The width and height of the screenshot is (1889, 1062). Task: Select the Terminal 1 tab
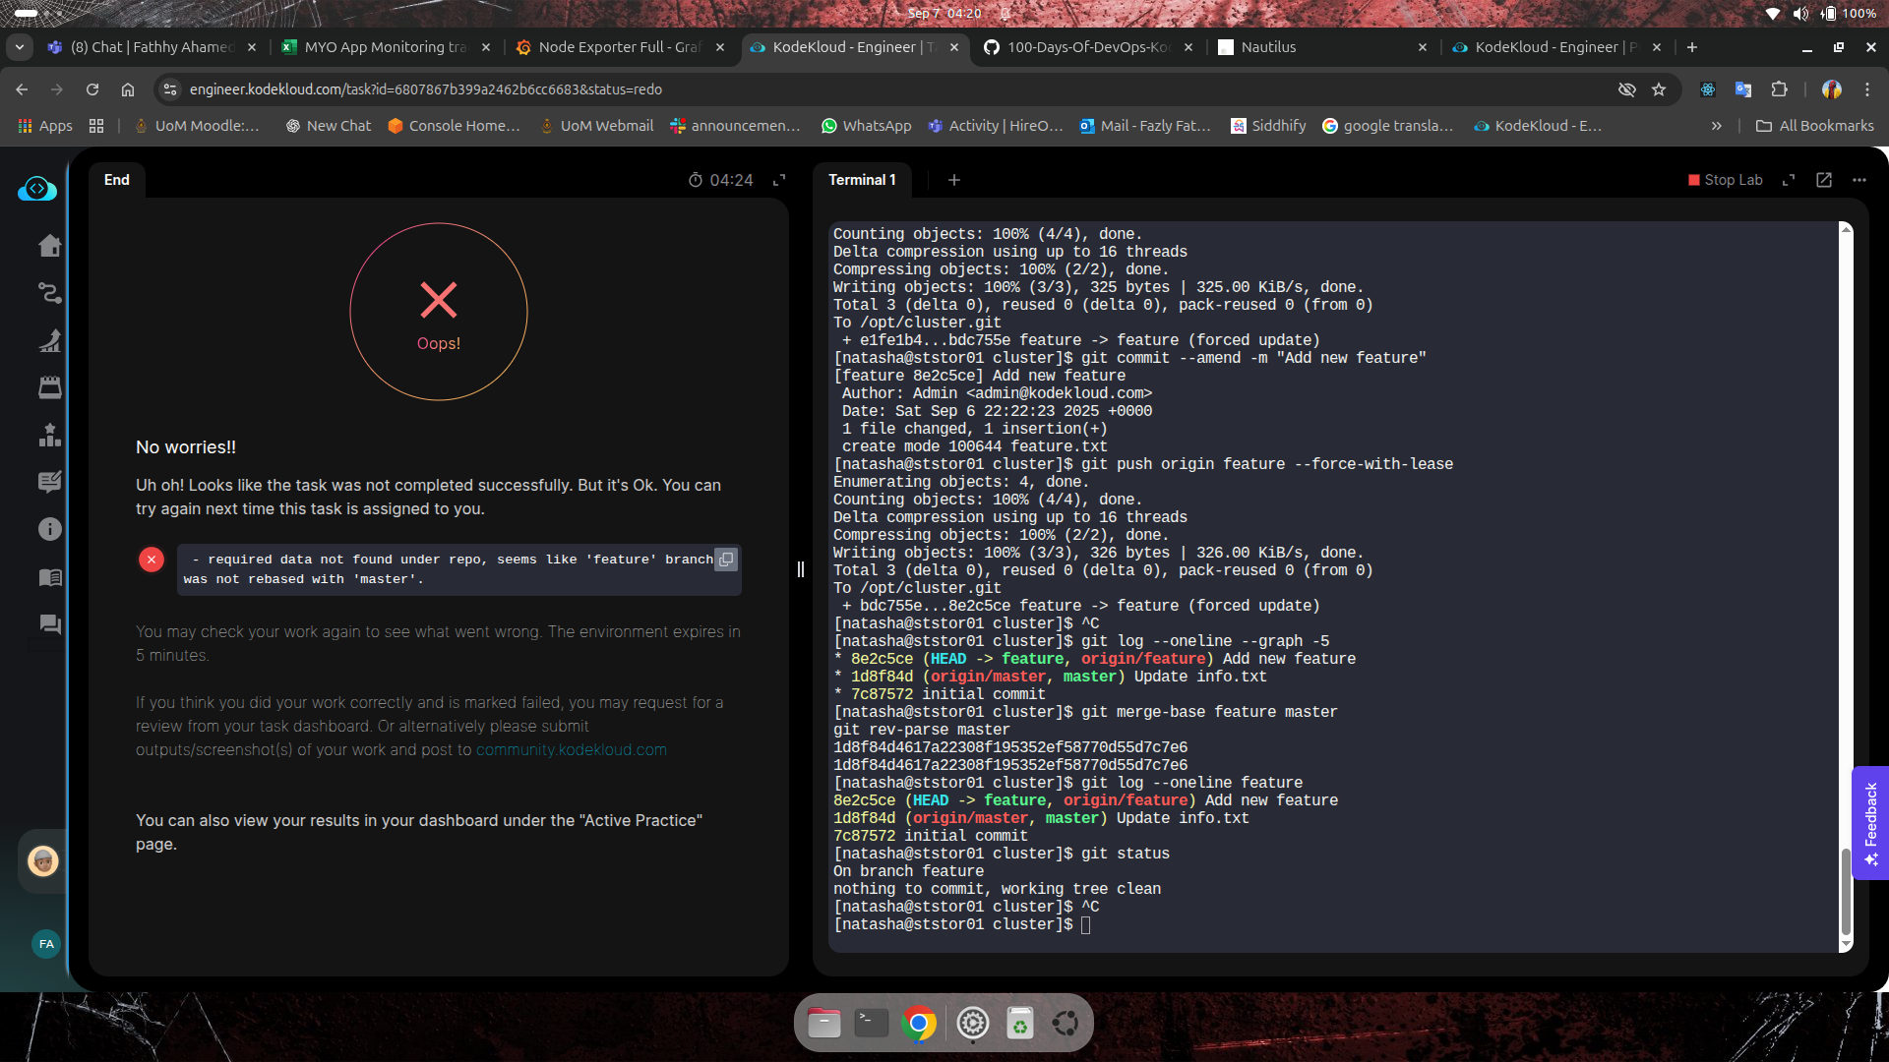[862, 180]
